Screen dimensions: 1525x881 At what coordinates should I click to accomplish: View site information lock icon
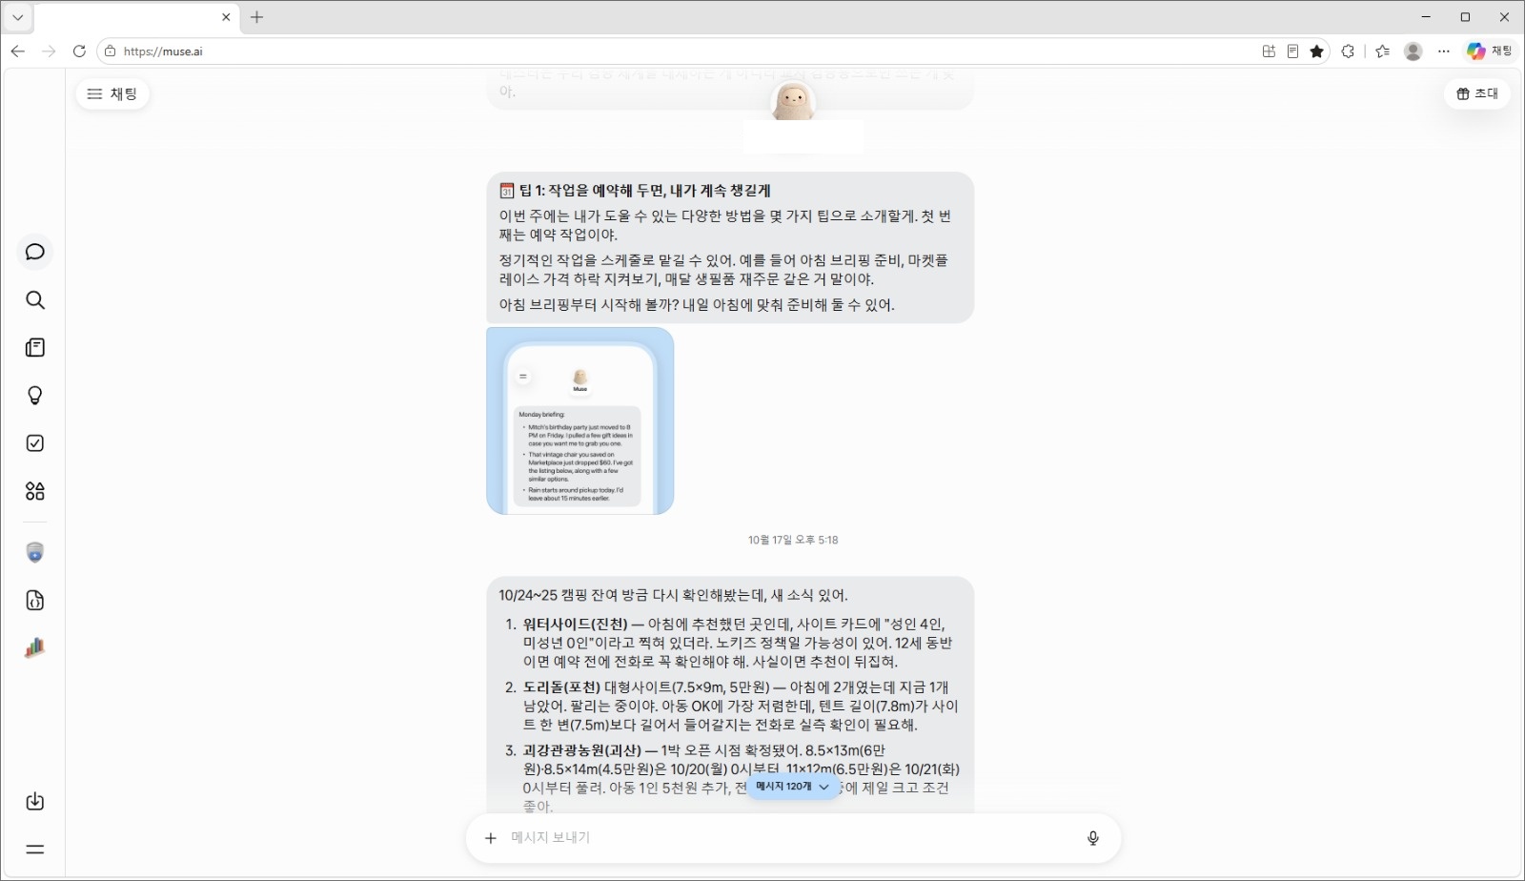click(x=111, y=51)
